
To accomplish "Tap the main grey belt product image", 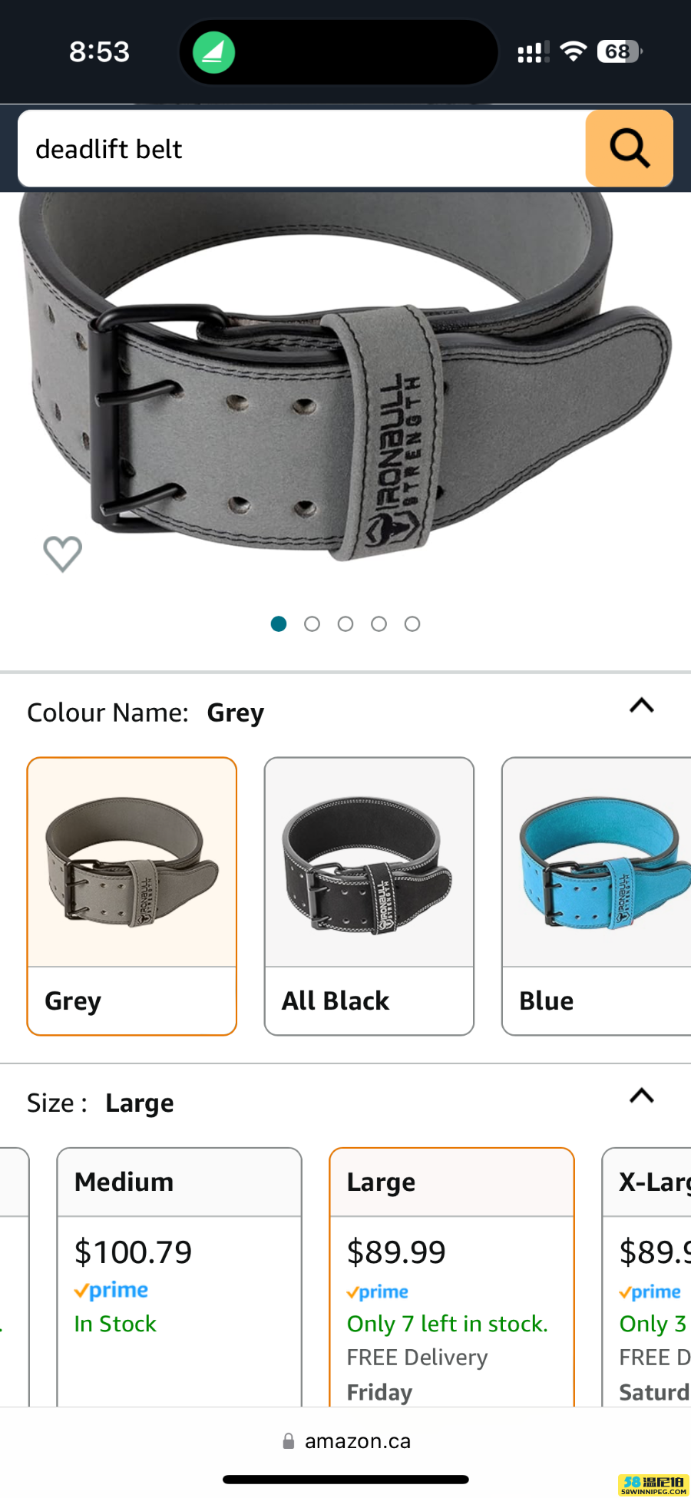I will coord(345,376).
